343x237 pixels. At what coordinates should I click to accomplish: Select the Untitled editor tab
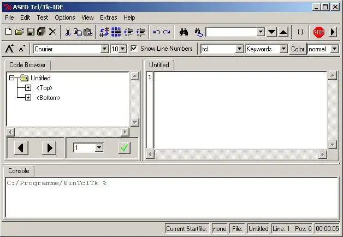(159, 65)
